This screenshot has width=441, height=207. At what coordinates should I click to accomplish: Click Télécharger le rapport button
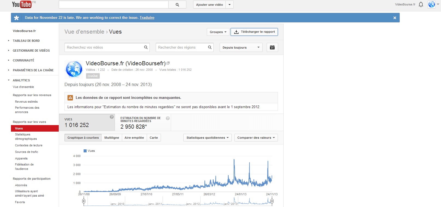pyautogui.click(x=254, y=32)
